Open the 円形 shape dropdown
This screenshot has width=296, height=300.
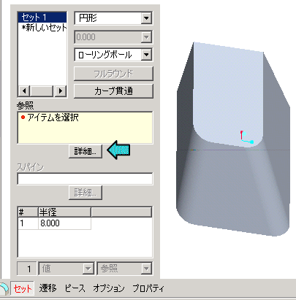tap(146, 18)
